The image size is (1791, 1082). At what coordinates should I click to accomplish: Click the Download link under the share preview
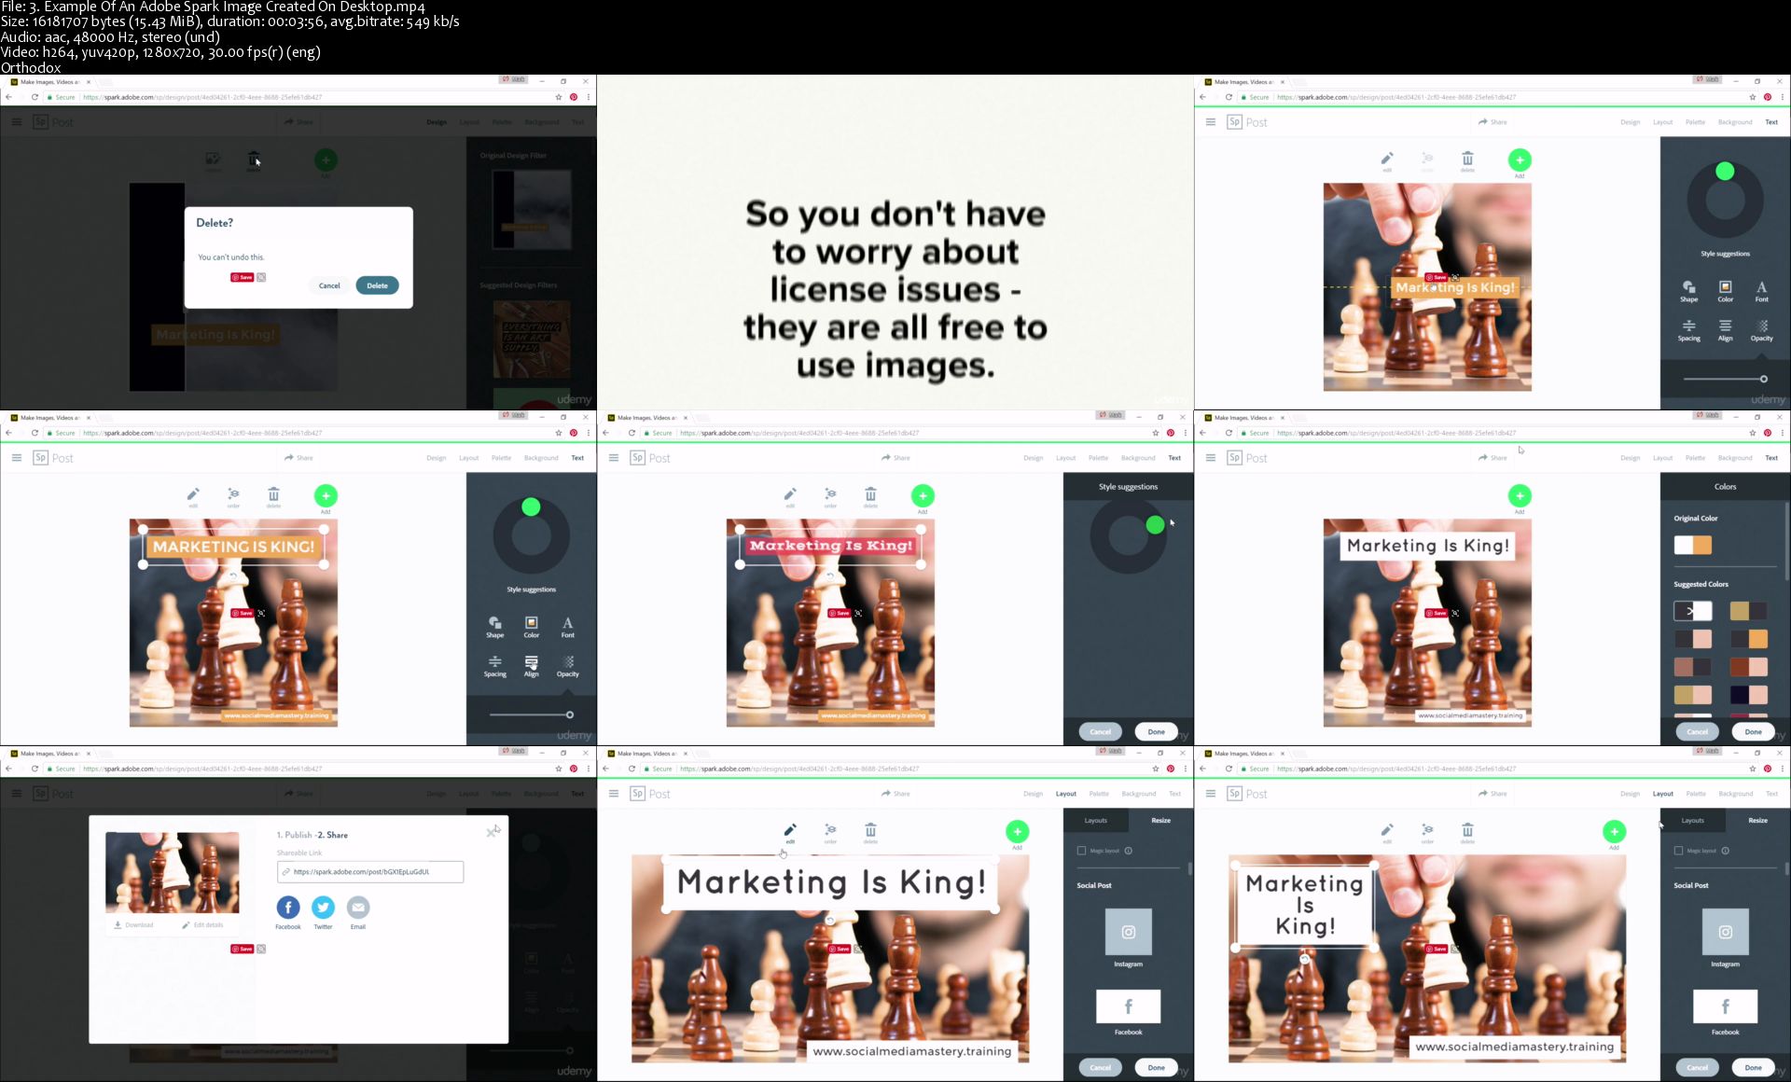pyautogui.click(x=133, y=925)
